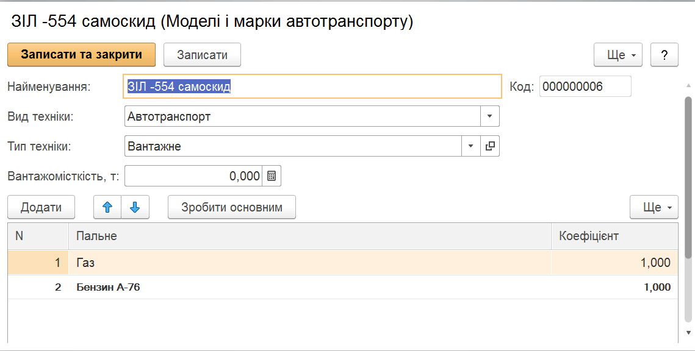This screenshot has height=351, width=695.
Task: Select the Газ fuel row
Action: tap(343, 263)
